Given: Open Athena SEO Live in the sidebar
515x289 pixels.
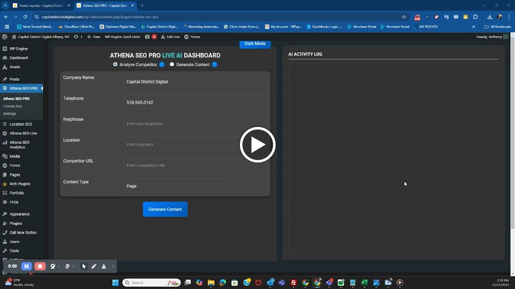Looking at the screenshot, I should (x=23, y=133).
